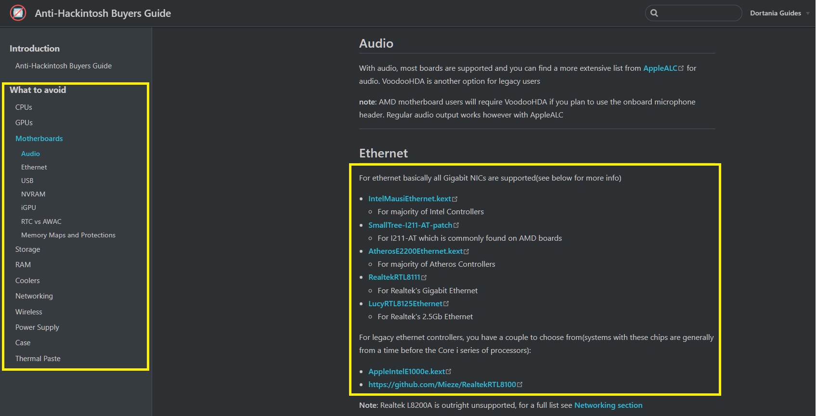Click external-link icon beside AtherosE2200Ethernet.kext
817x416 pixels.
(x=466, y=251)
